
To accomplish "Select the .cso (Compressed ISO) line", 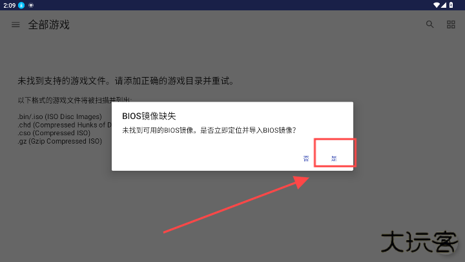I will (x=54, y=133).
